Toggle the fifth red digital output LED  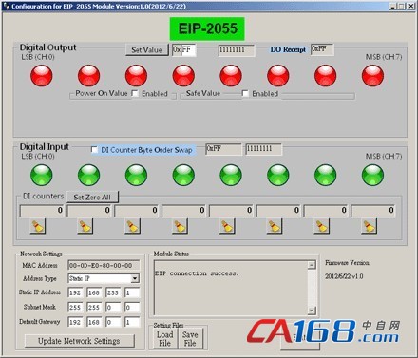click(231, 76)
